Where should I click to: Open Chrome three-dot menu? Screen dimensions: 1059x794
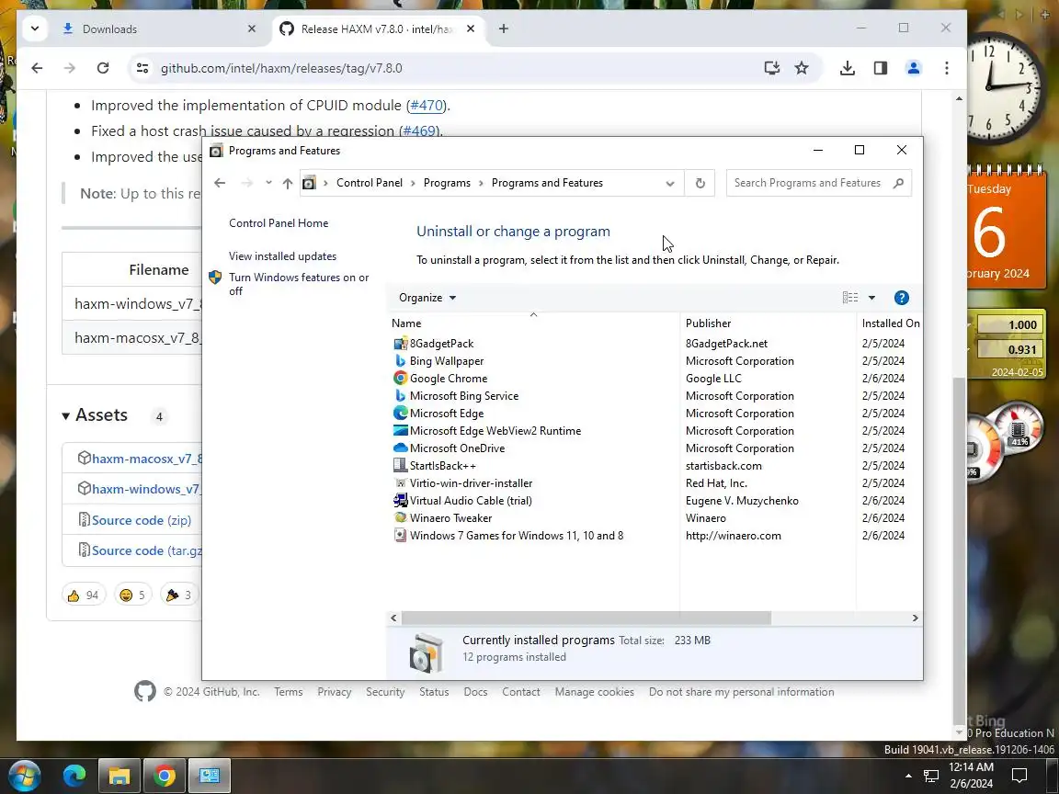pyautogui.click(x=946, y=68)
